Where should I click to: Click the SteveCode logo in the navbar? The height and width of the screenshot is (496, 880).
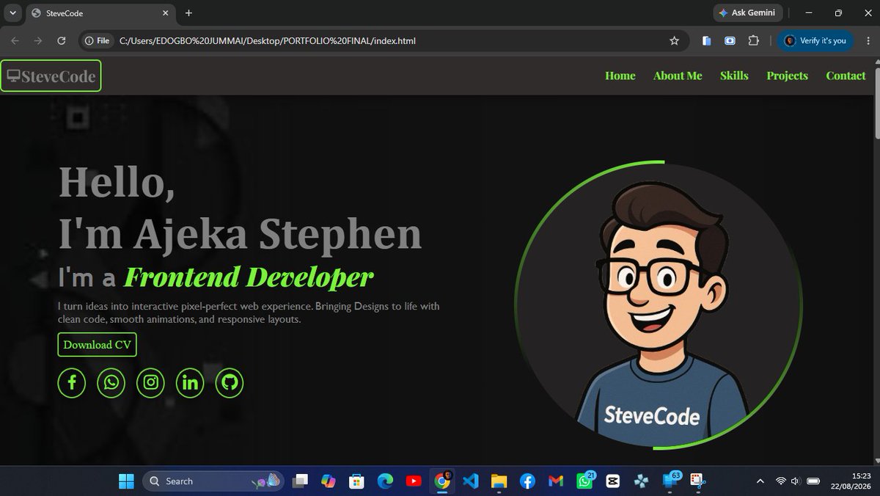(51, 76)
